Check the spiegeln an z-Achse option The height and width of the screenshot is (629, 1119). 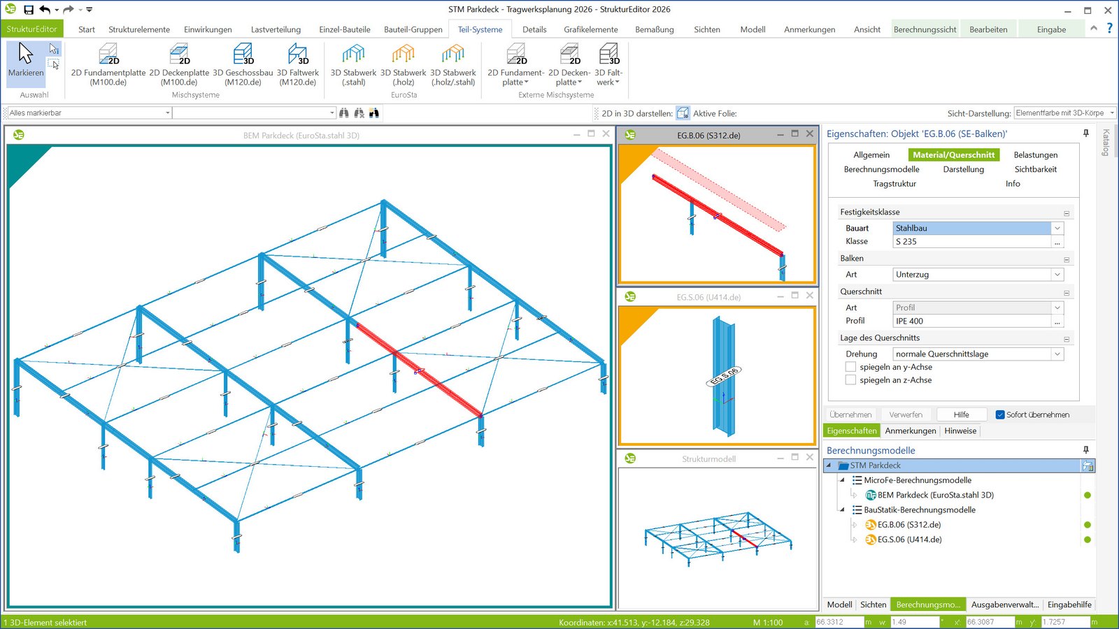(x=850, y=380)
